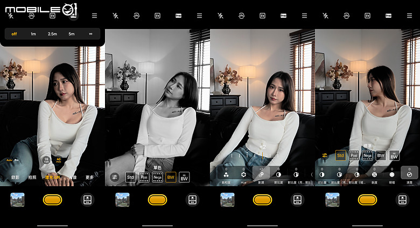Select the 理光 GR mode tab
The image size is (420, 228).
pyautogui.click(x=52, y=177)
